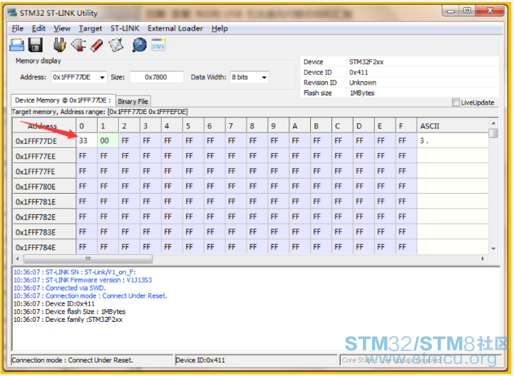
Task: Open the Target menu
Action: pyautogui.click(x=90, y=28)
